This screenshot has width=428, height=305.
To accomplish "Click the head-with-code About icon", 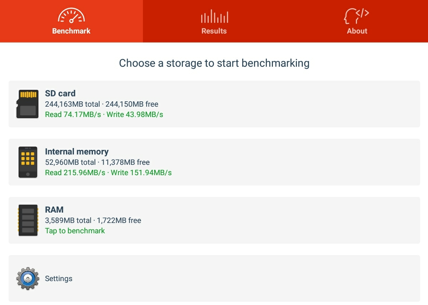I will pyautogui.click(x=356, y=16).
